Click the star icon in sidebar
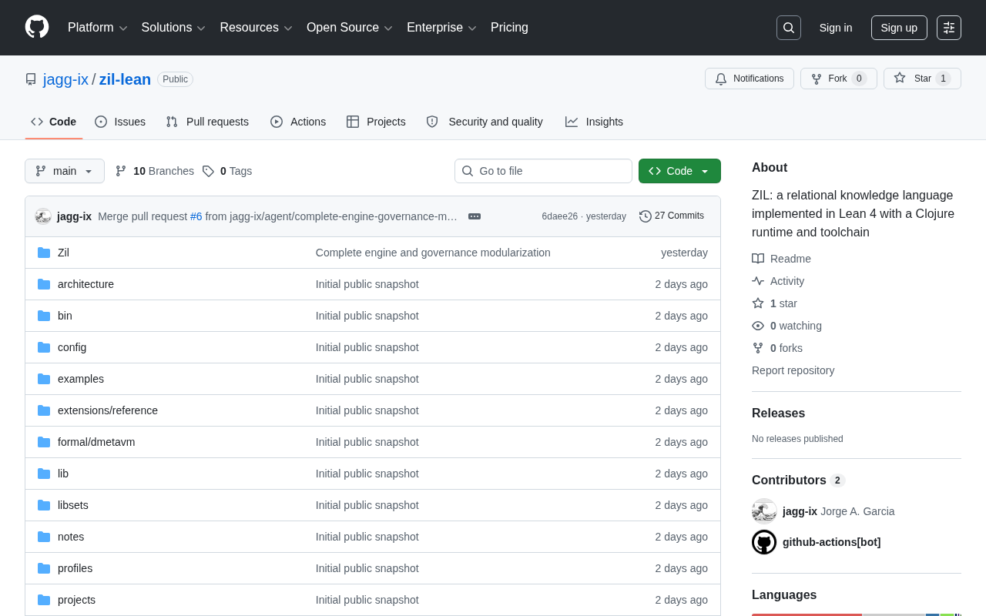Image resolution: width=986 pixels, height=616 pixels. click(x=758, y=303)
